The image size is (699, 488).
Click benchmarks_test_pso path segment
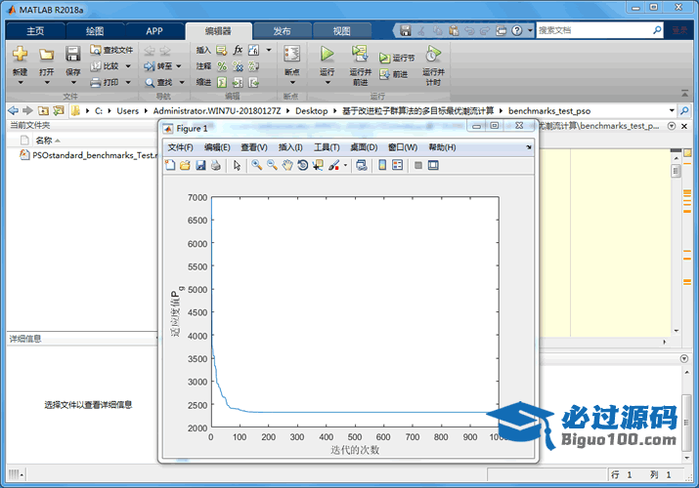549,110
